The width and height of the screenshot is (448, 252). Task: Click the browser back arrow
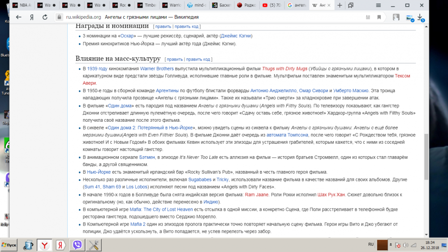18,17
